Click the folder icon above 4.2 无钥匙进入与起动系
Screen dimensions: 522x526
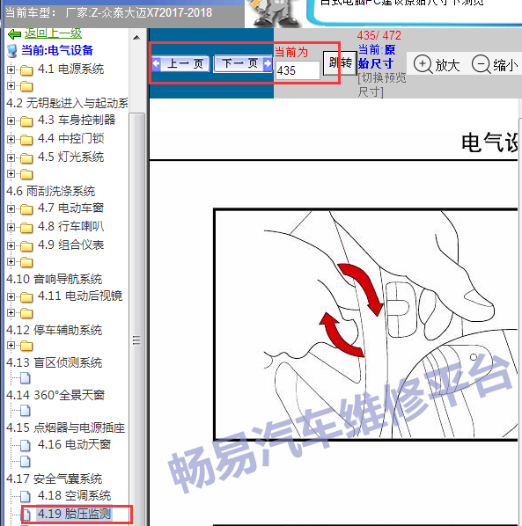coord(26,86)
